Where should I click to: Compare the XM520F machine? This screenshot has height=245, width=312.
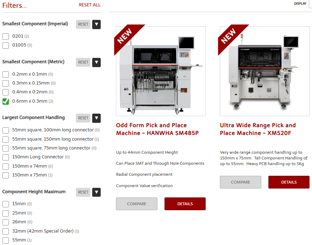pos(241,182)
